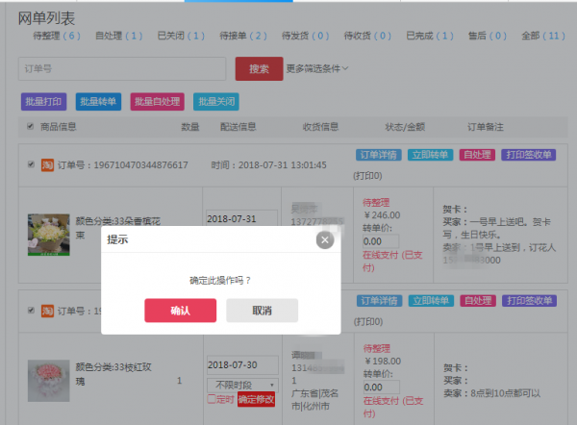Click the Taobao icon on order 196710470344876617
The width and height of the screenshot is (577, 425).
[x=45, y=164]
